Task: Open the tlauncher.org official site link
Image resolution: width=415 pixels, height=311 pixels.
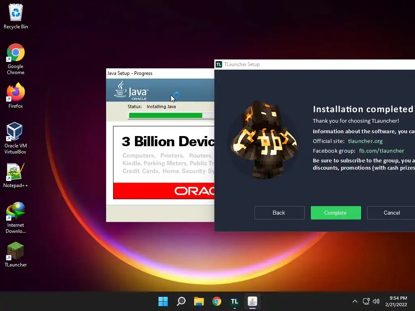Action: 365,141
